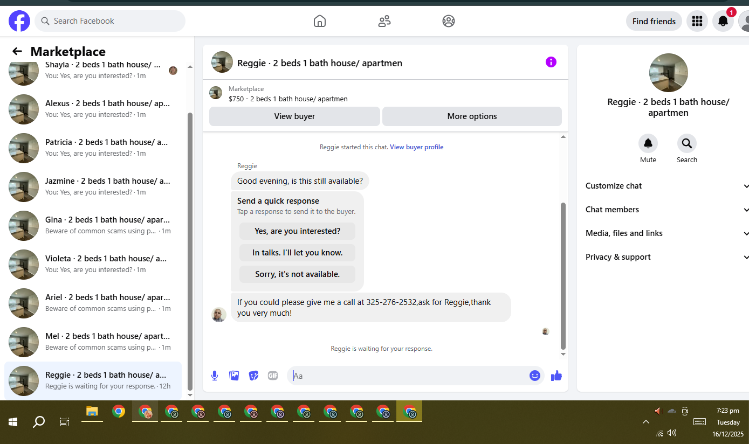Open the Windows Start menu
The image size is (749, 444).
[x=13, y=421]
